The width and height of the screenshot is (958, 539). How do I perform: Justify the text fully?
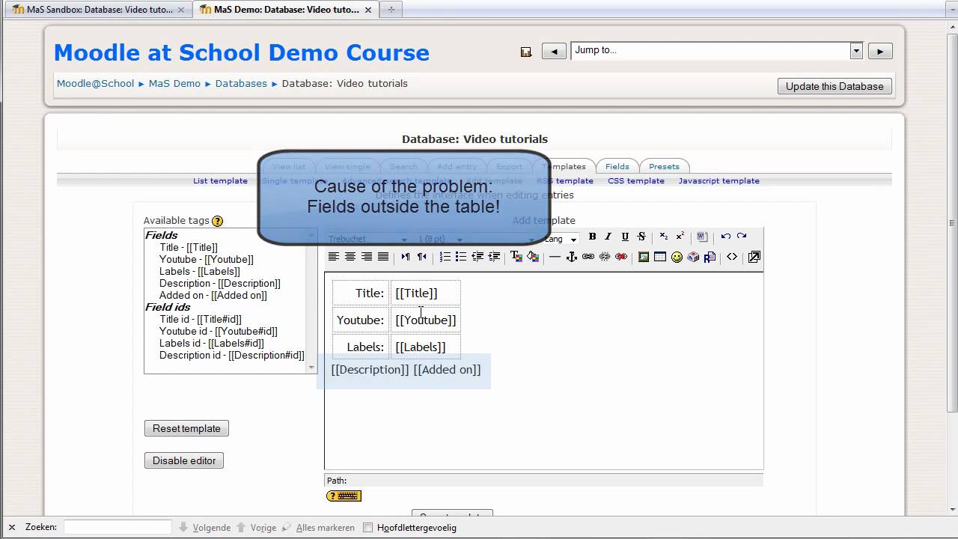point(383,257)
